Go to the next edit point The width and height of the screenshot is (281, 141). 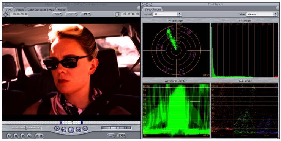[x=85, y=128]
